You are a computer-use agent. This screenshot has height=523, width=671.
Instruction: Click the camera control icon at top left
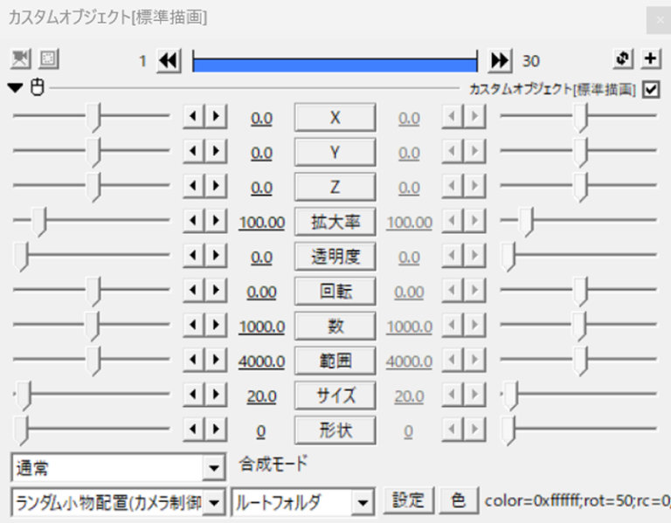tap(21, 59)
